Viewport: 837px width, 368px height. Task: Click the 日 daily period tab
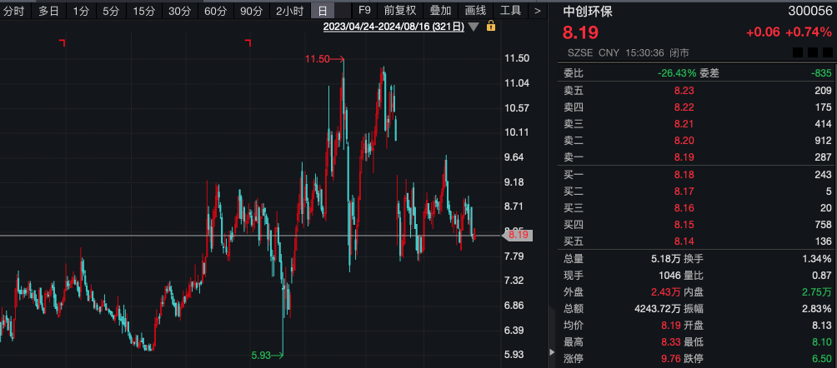pos(323,11)
